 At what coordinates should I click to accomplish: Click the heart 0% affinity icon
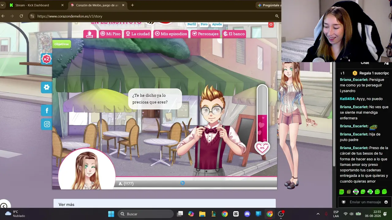262,148
